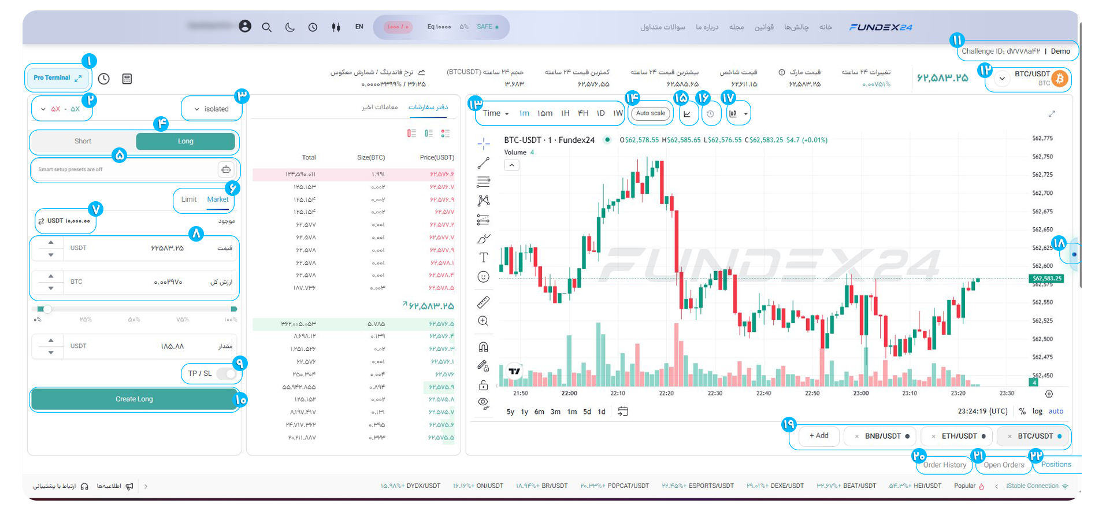1106x511 pixels.
Task: Show only sell orders in order book
Action: [x=411, y=134]
